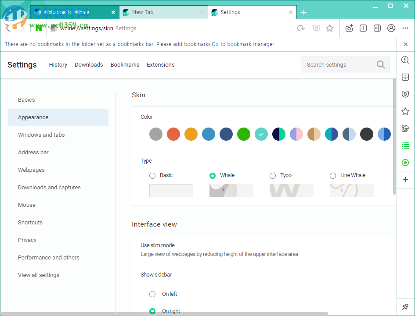415x316 pixels.
Task: Open a new browser tab with plus
Action: click(304, 12)
